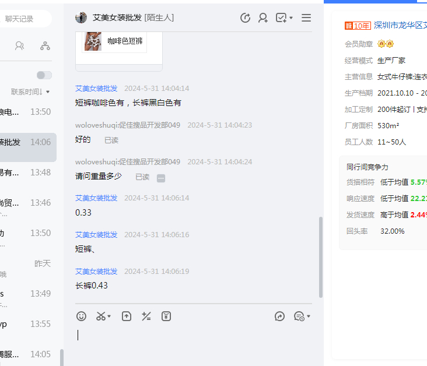Open the emoji picker in chat toolbar
Screen dimensions: 427x366
pyautogui.click(x=82, y=316)
